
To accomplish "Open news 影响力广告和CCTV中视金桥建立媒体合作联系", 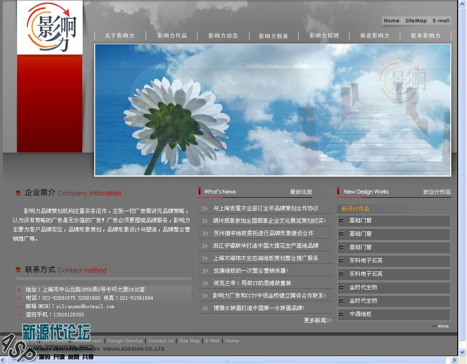I will 269,296.
